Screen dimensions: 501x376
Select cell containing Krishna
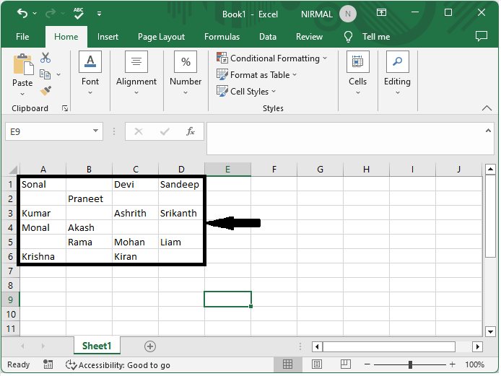point(43,256)
